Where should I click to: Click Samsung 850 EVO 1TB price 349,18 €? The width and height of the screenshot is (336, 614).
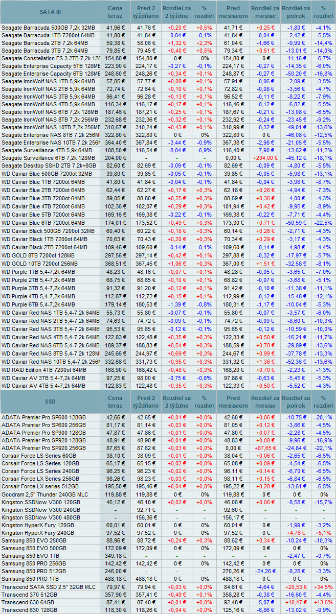click(x=116, y=555)
